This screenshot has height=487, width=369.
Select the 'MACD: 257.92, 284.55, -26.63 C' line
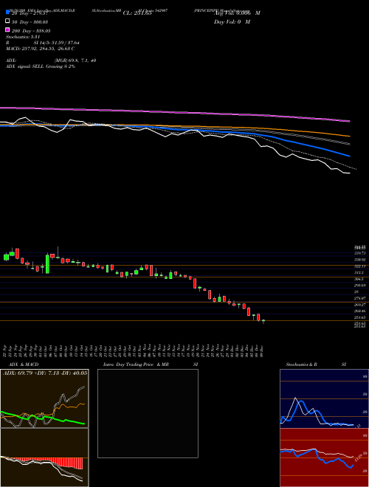point(40,49)
